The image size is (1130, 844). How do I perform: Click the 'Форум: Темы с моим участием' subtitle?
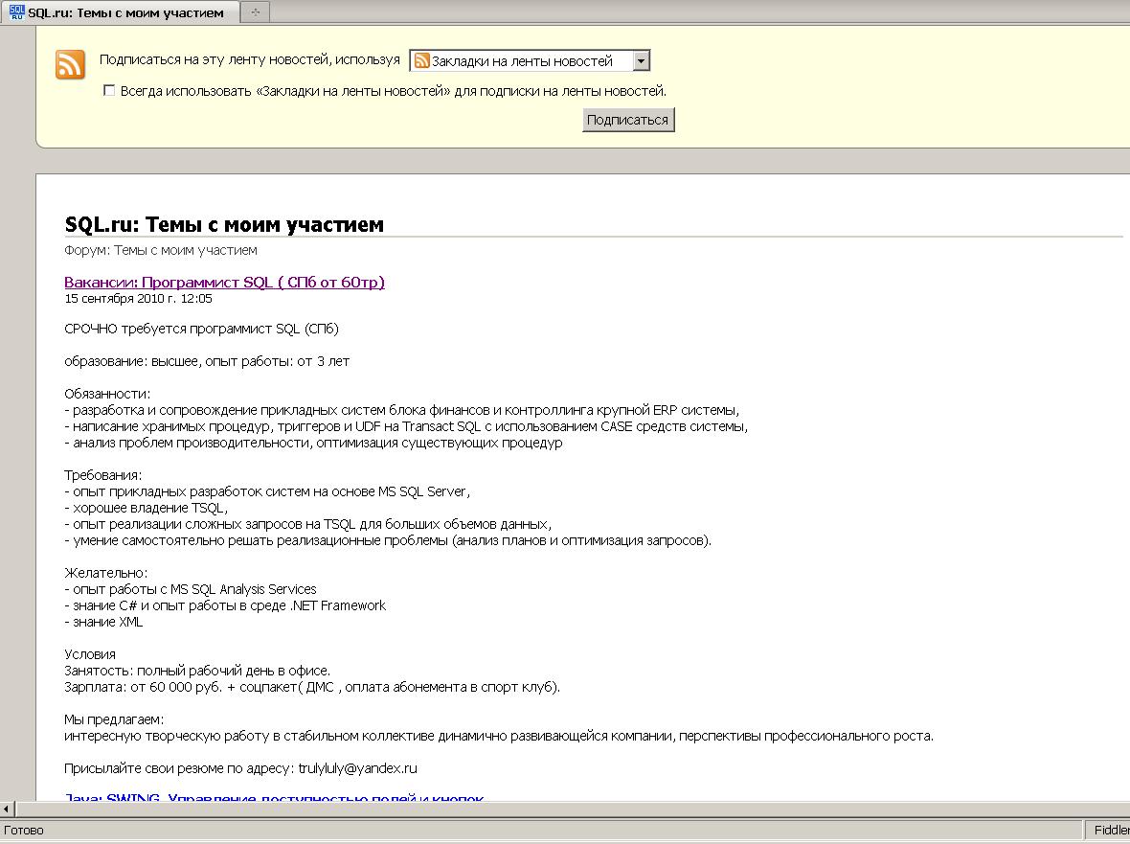161,250
